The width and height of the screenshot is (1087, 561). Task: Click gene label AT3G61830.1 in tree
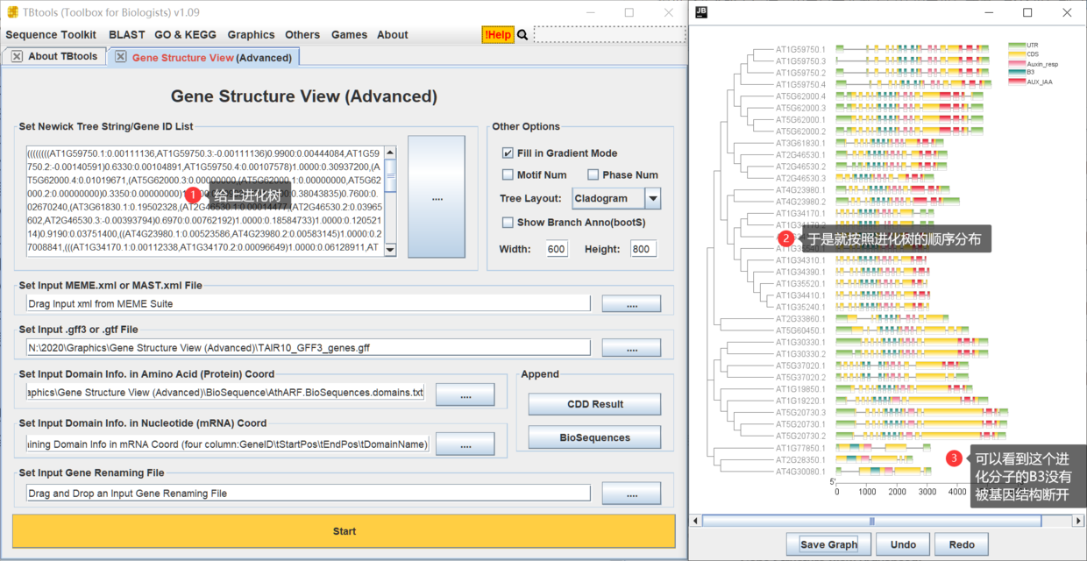click(800, 143)
